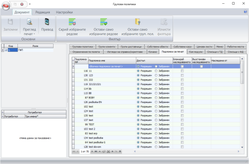
Task: Click the Запомни save icon
Action: point(10,22)
